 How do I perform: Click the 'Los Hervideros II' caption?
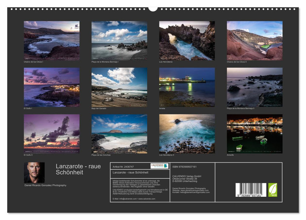(x=166, y=155)
